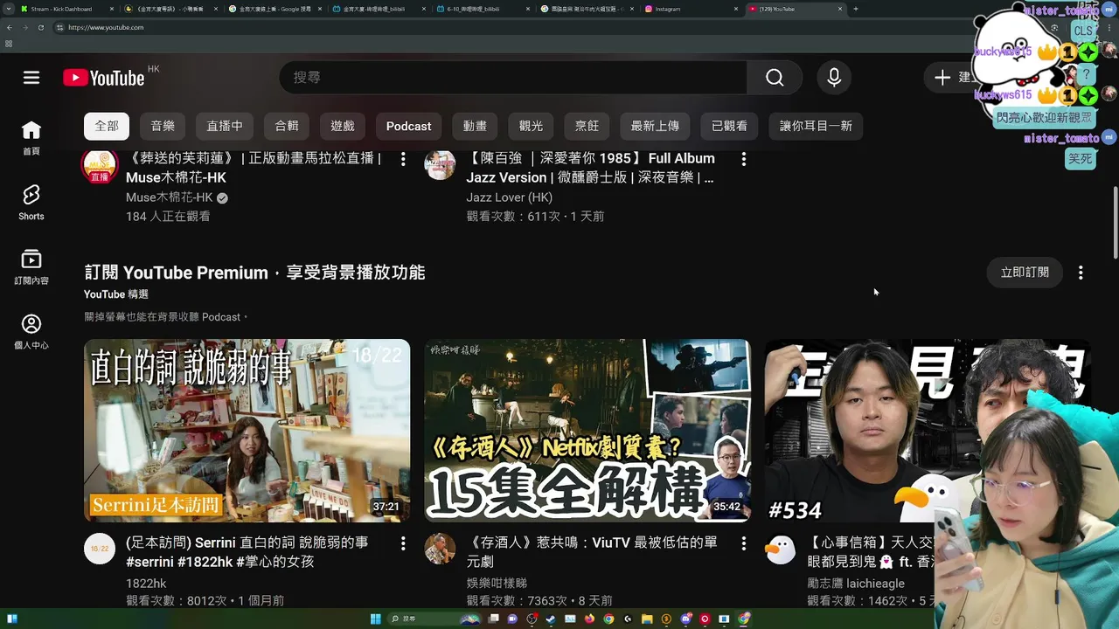Select the 音樂 filter chip

(163, 126)
